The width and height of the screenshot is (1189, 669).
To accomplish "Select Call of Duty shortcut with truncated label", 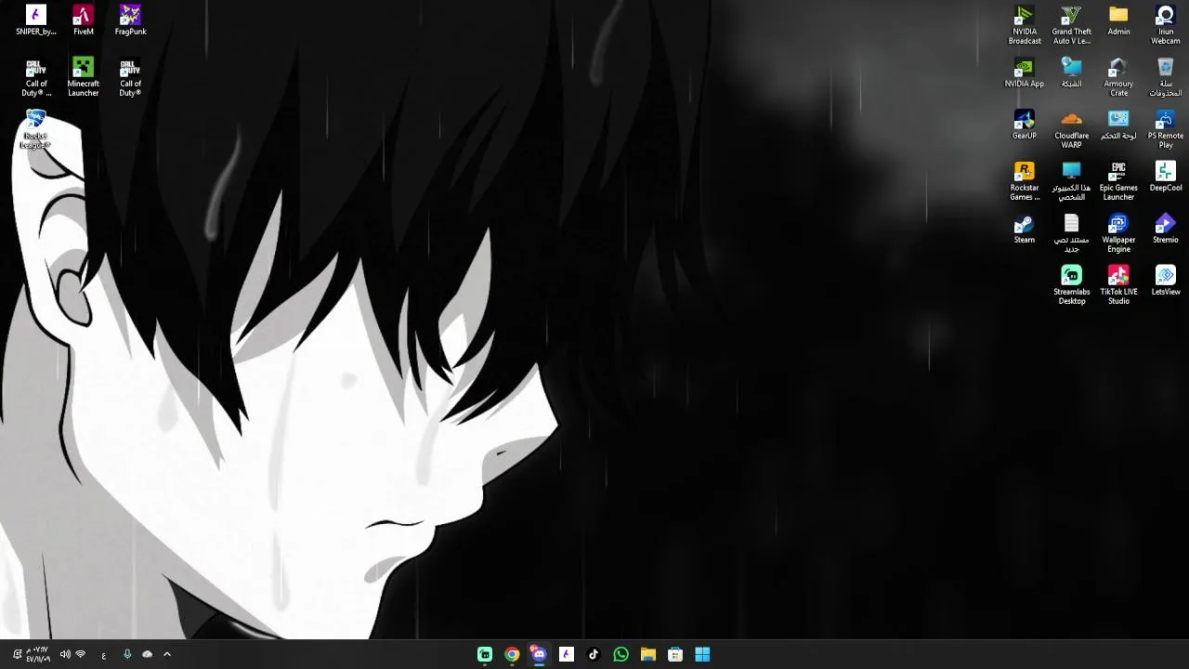I will tap(35, 77).
